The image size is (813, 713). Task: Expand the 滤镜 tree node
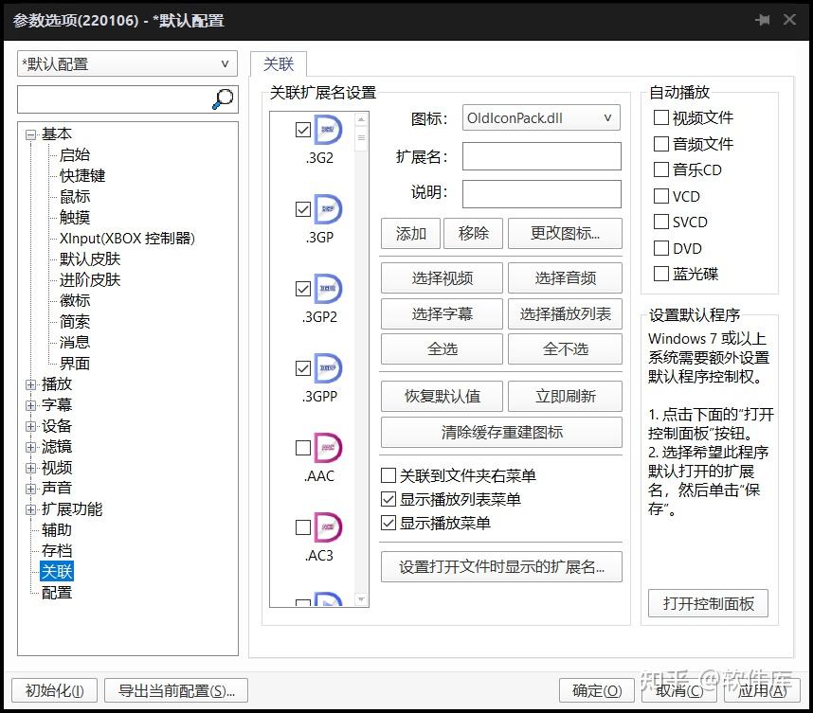tap(31, 447)
